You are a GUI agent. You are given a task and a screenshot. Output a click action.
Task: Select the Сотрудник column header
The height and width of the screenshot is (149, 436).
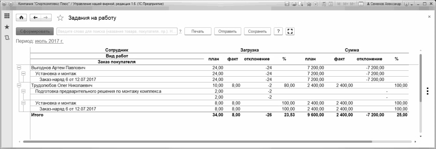click(117, 50)
